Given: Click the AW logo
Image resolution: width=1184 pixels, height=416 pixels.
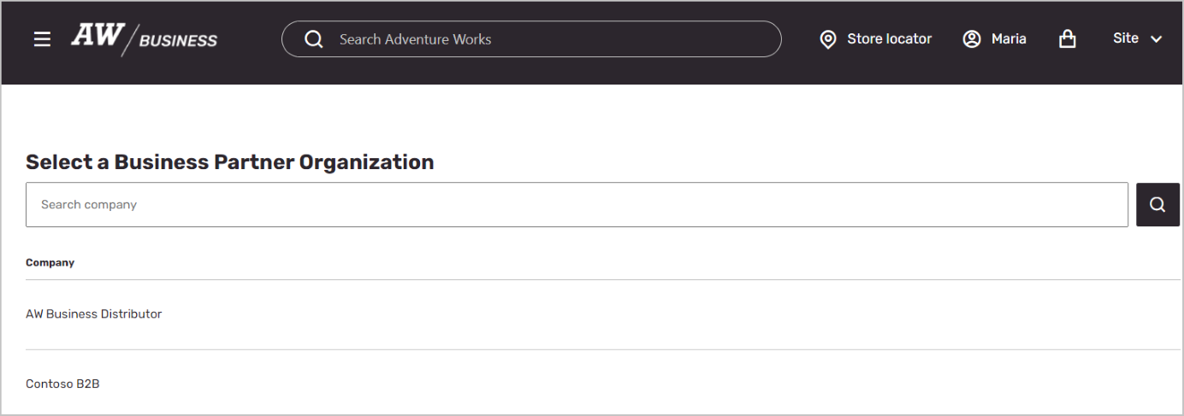Looking at the screenshot, I should tap(95, 36).
